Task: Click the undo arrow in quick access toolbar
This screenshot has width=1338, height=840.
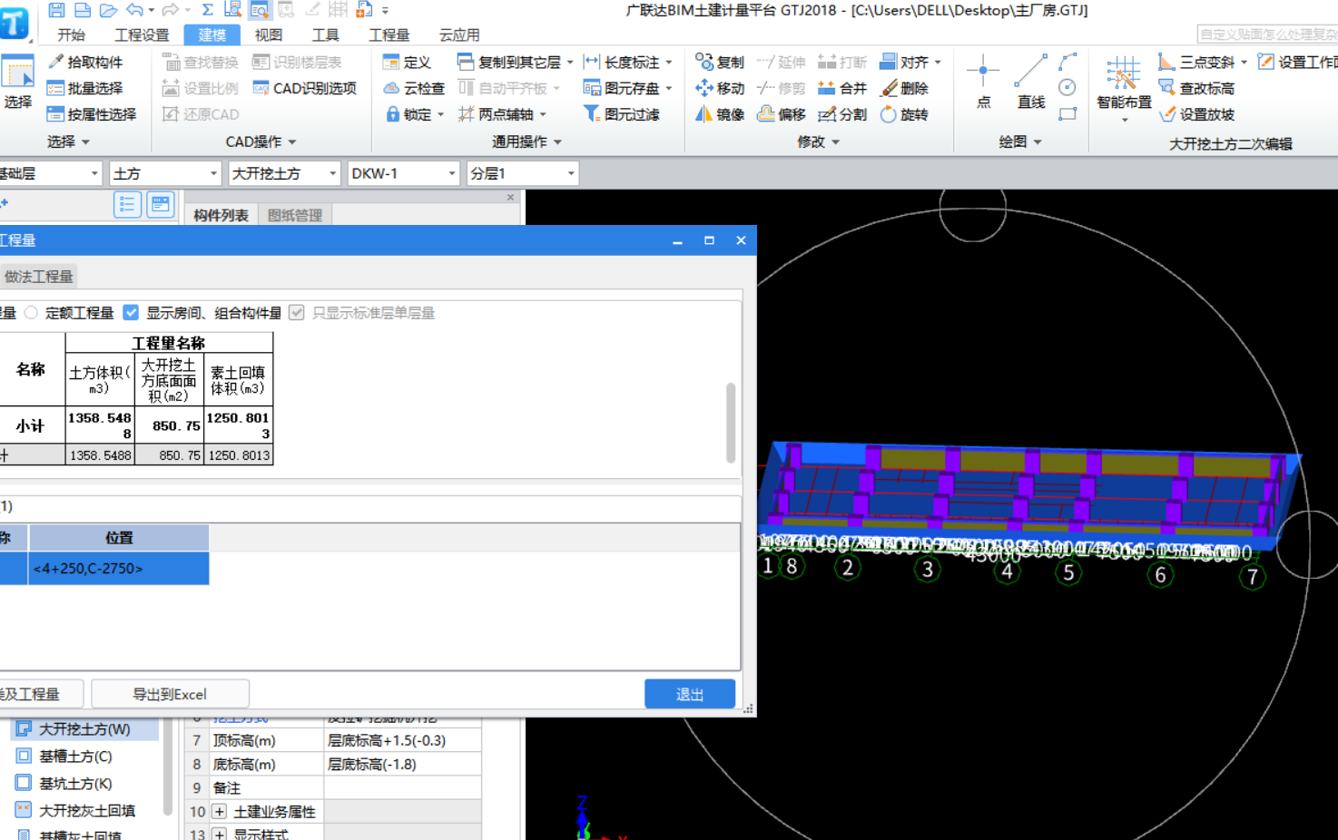Action: [134, 10]
